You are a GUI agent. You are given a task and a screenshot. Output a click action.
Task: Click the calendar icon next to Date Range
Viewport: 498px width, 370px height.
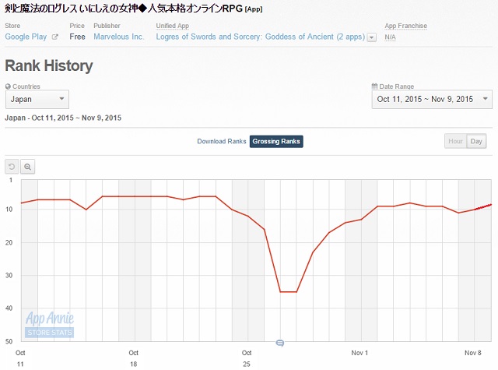point(375,86)
